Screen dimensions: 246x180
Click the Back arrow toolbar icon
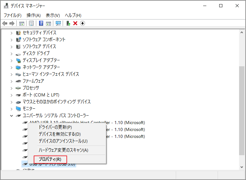(x=5, y=23)
